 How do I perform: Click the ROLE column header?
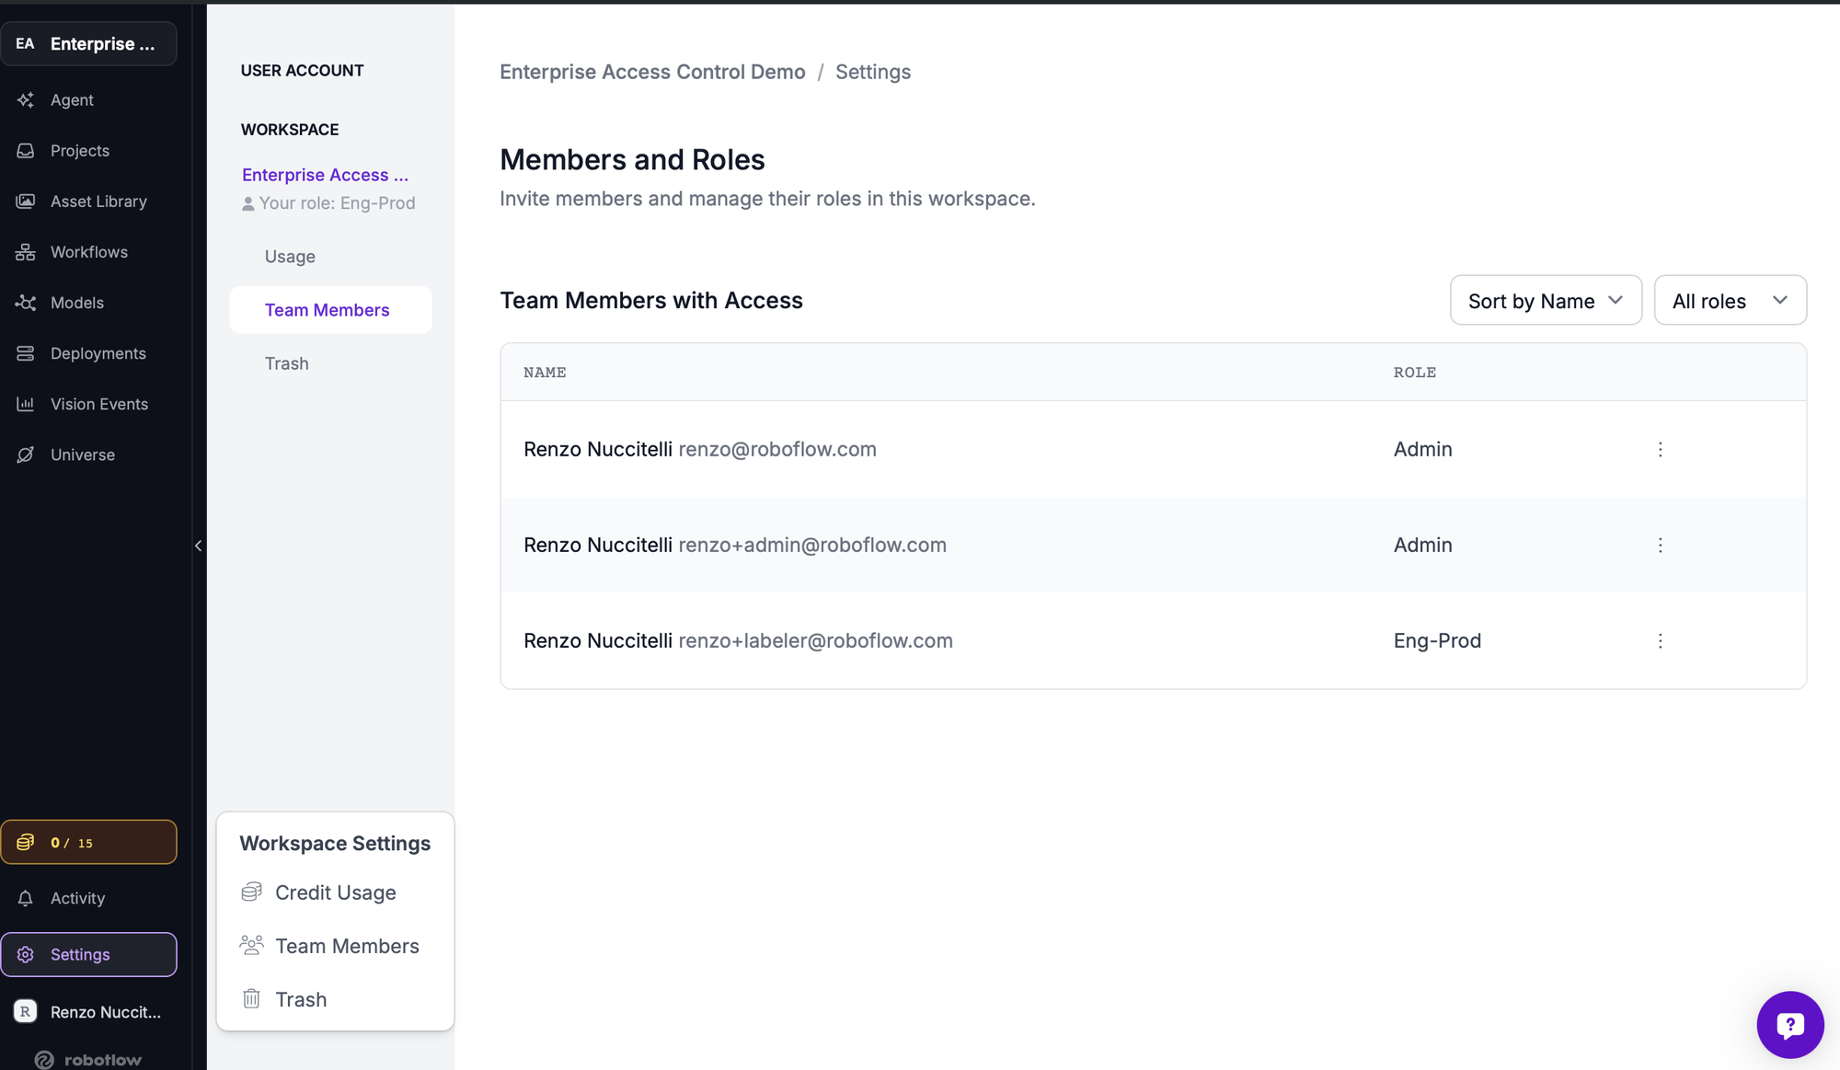(x=1415, y=373)
